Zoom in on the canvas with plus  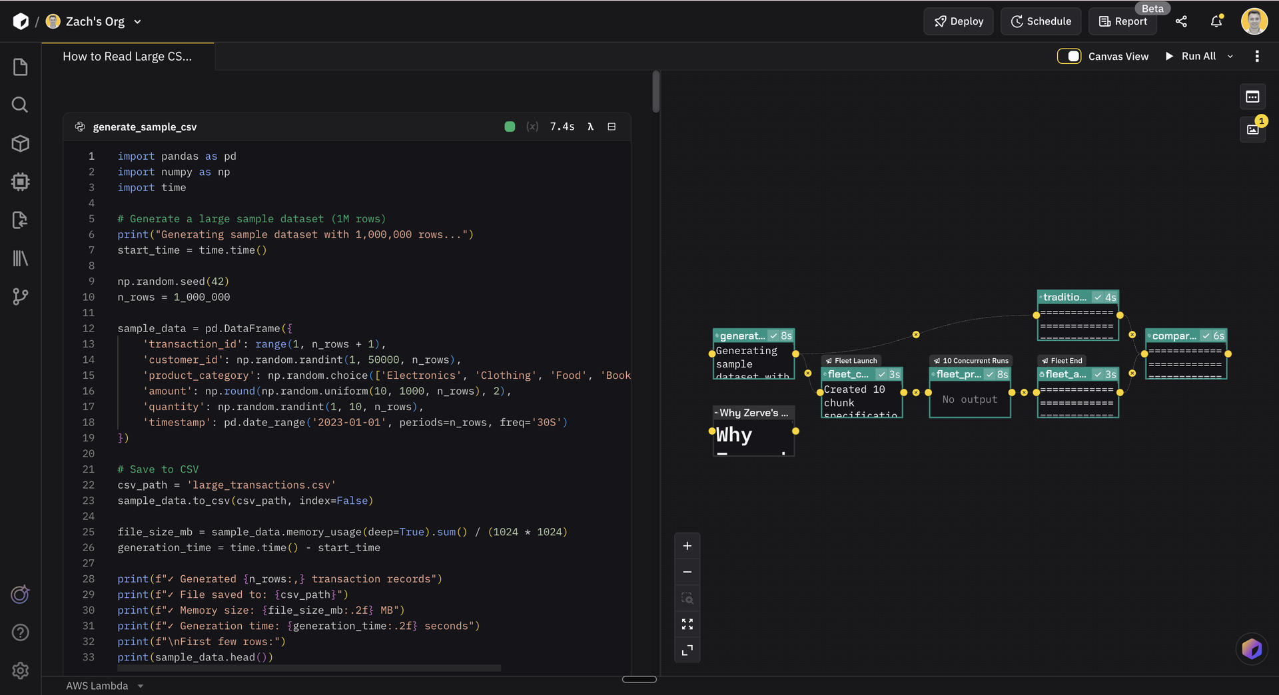coord(687,546)
